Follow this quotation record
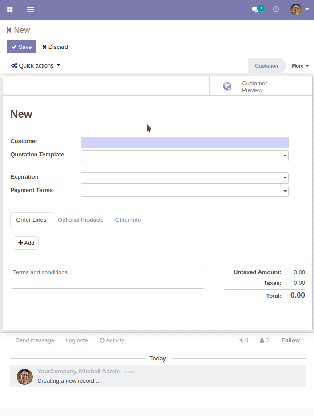Image resolution: width=314 pixels, height=416 pixels. tap(290, 340)
